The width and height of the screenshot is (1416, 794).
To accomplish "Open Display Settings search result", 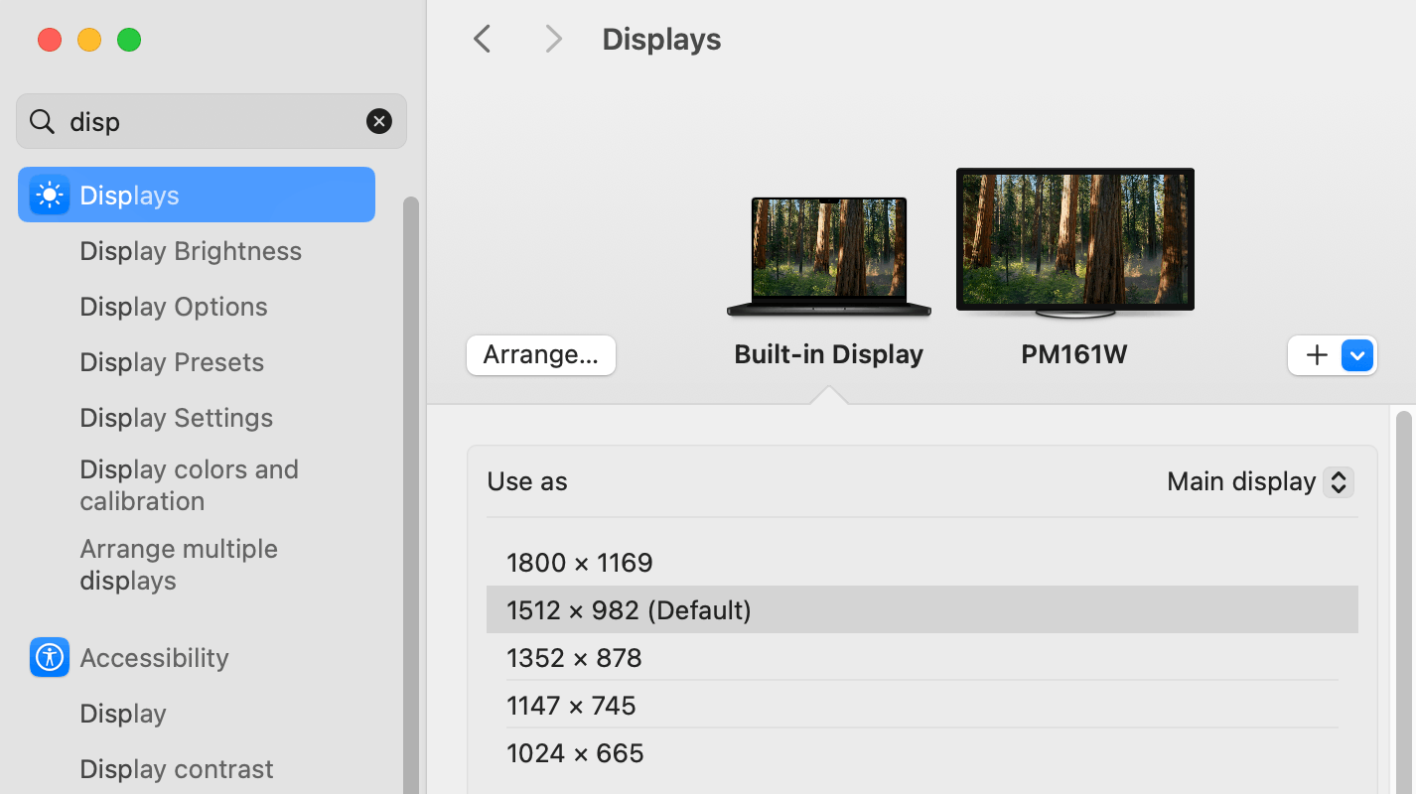I will click(177, 418).
